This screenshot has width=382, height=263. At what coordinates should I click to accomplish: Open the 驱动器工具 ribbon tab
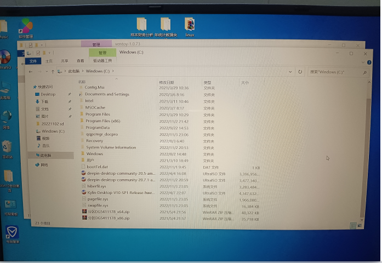(102, 61)
